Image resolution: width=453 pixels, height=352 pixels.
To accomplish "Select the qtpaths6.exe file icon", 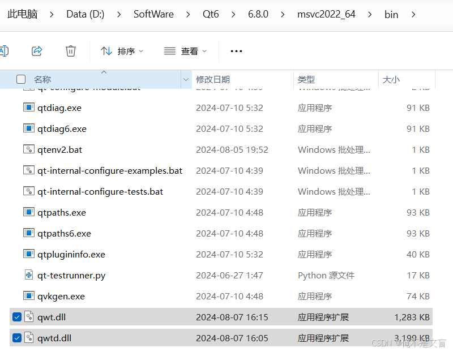I will pos(29,233).
